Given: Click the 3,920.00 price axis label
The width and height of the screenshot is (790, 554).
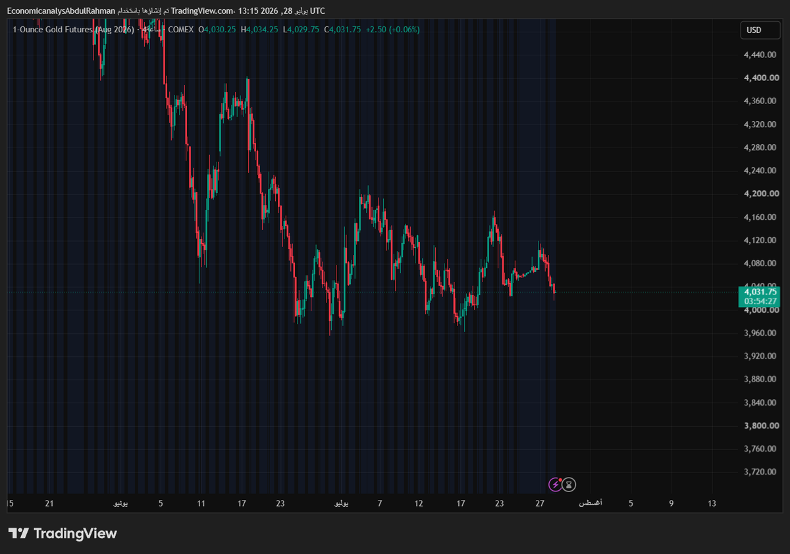Looking at the screenshot, I should pyautogui.click(x=760, y=356).
